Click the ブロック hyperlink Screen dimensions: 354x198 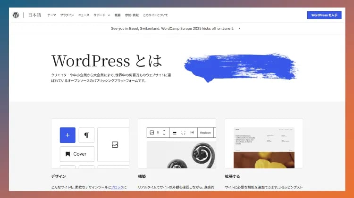(x=117, y=187)
